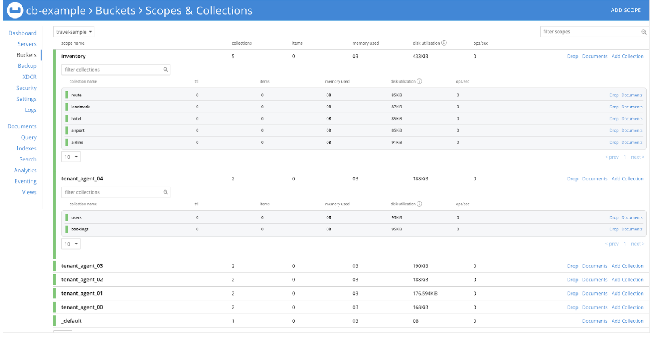Click Add Collection for tenant_agent_02
The height and width of the screenshot is (337, 651).
click(627, 280)
